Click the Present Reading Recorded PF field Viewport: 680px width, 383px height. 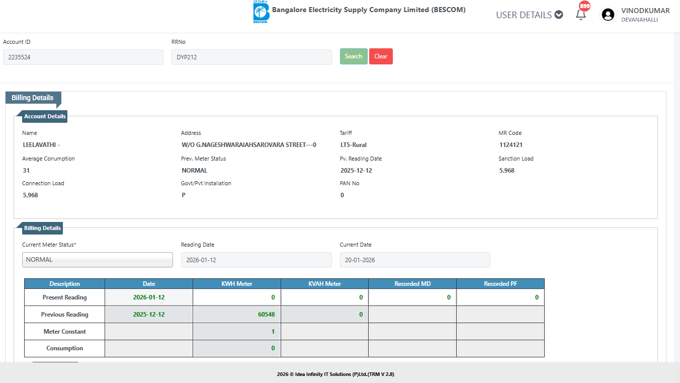click(x=500, y=297)
